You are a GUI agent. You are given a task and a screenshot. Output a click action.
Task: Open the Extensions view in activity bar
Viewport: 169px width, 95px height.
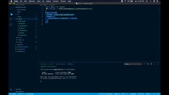pos(11,25)
